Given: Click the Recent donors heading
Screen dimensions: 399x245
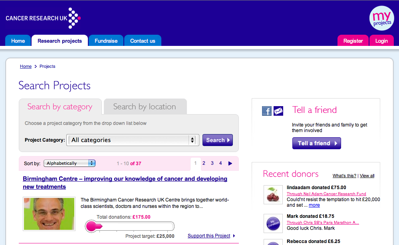Looking at the screenshot, I should [291, 174].
